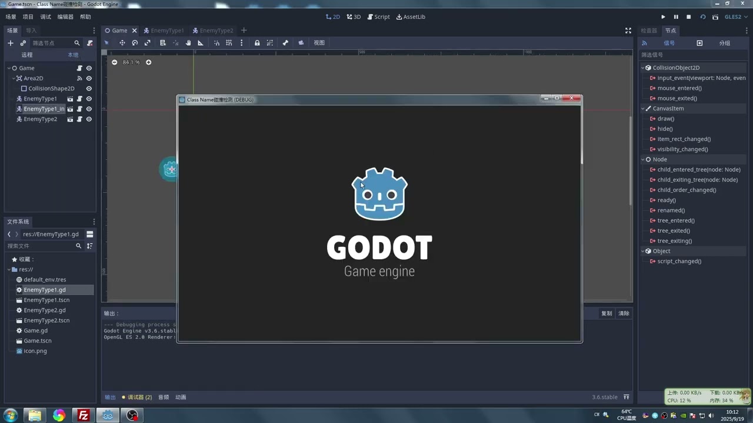Hide the EnemyType1_in node
Screen dimensions: 753x423
coord(89,109)
